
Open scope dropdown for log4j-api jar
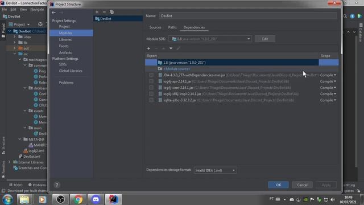point(328,81)
